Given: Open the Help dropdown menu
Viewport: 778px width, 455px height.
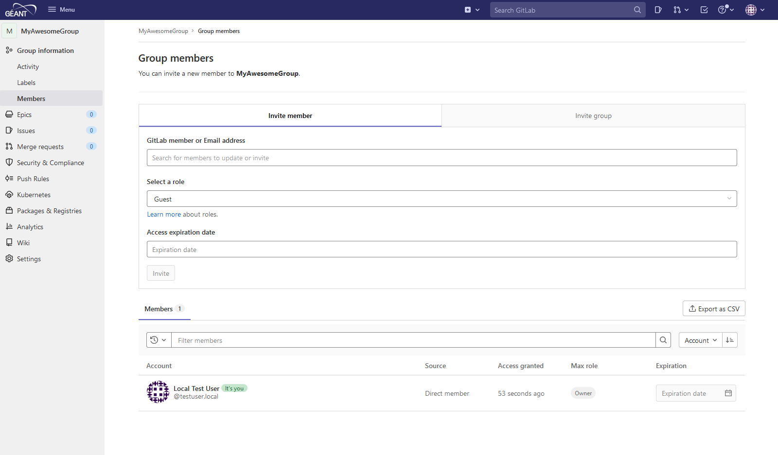Looking at the screenshot, I should pyautogui.click(x=726, y=10).
